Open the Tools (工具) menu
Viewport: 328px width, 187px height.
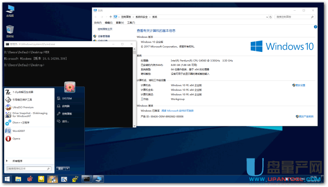[130, 22]
